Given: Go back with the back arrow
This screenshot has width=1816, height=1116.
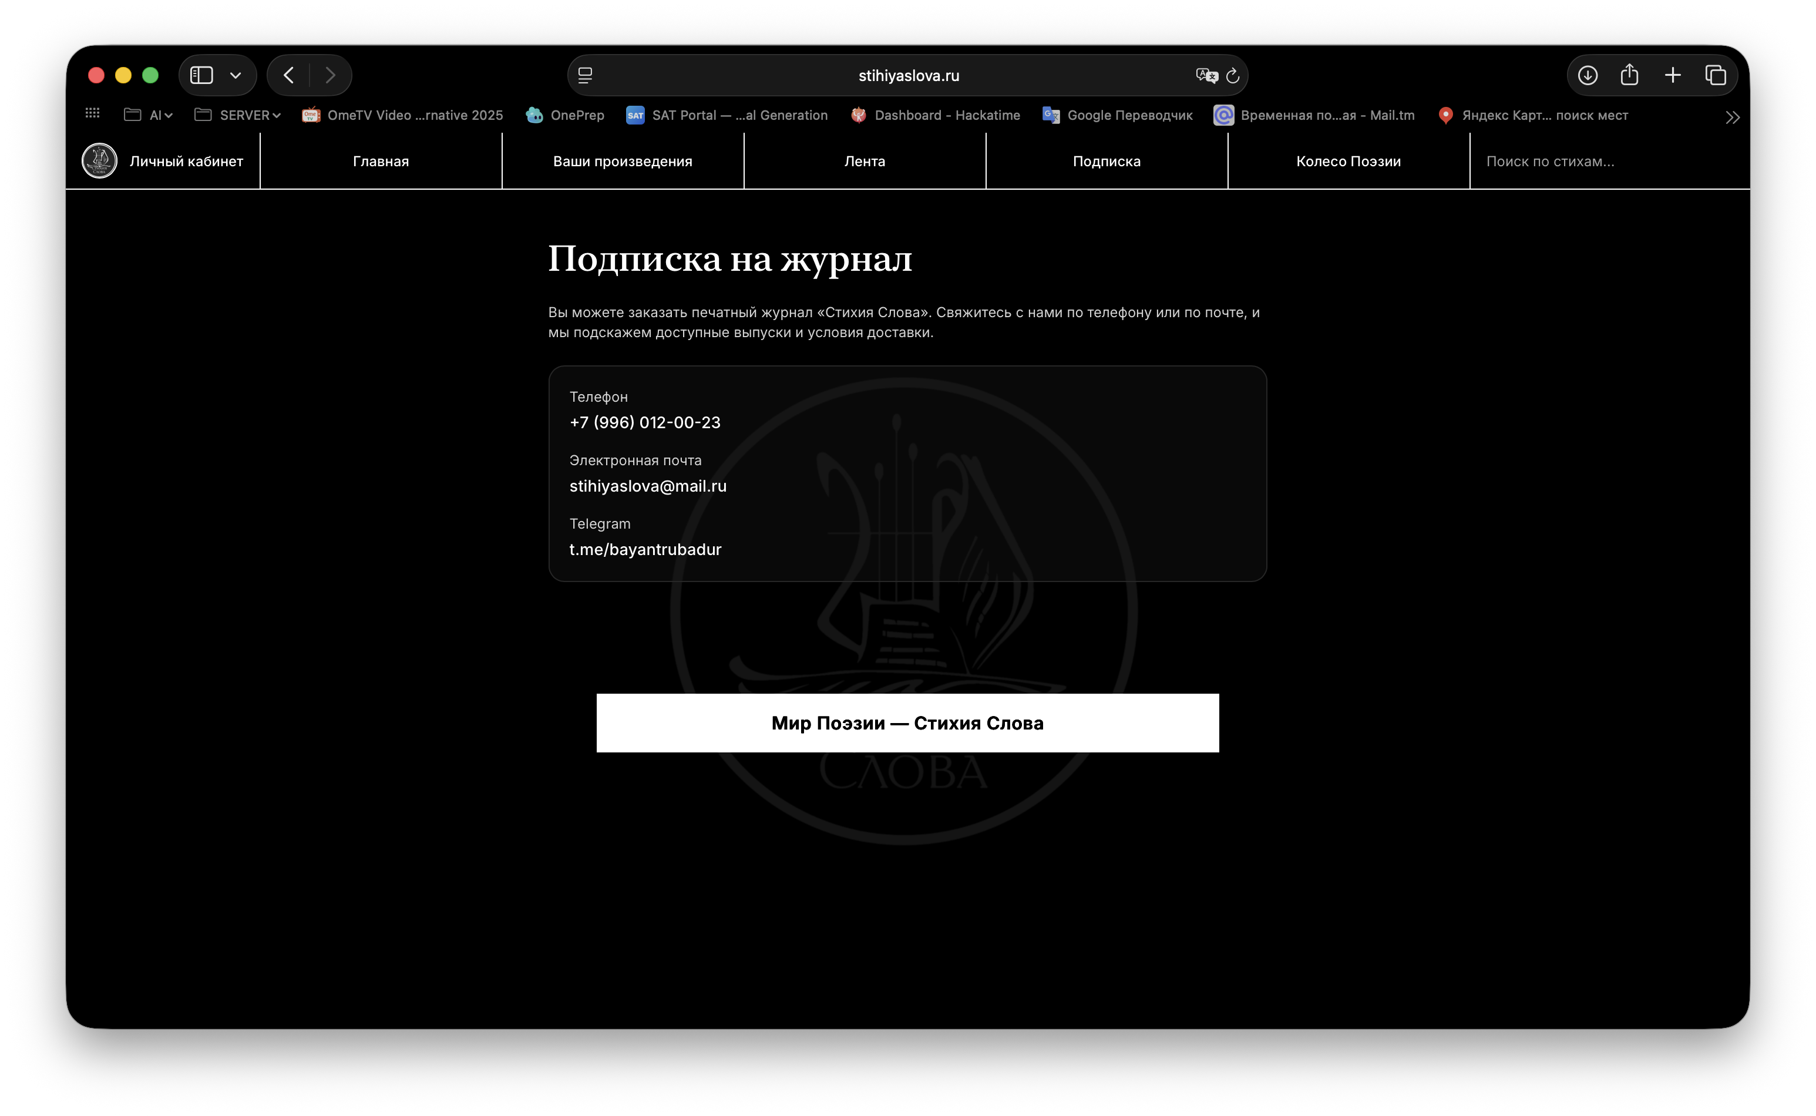Looking at the screenshot, I should pyautogui.click(x=288, y=75).
